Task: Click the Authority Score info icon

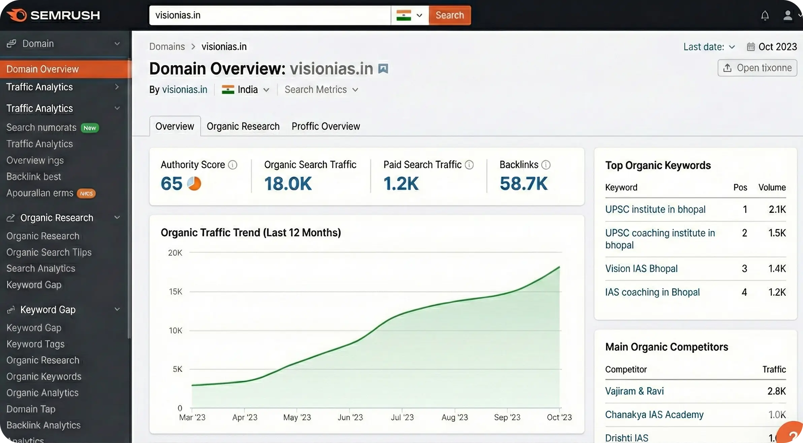Action: point(232,165)
